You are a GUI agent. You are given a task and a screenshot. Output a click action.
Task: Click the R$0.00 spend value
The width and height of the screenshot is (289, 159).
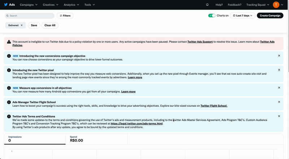(x=77, y=140)
